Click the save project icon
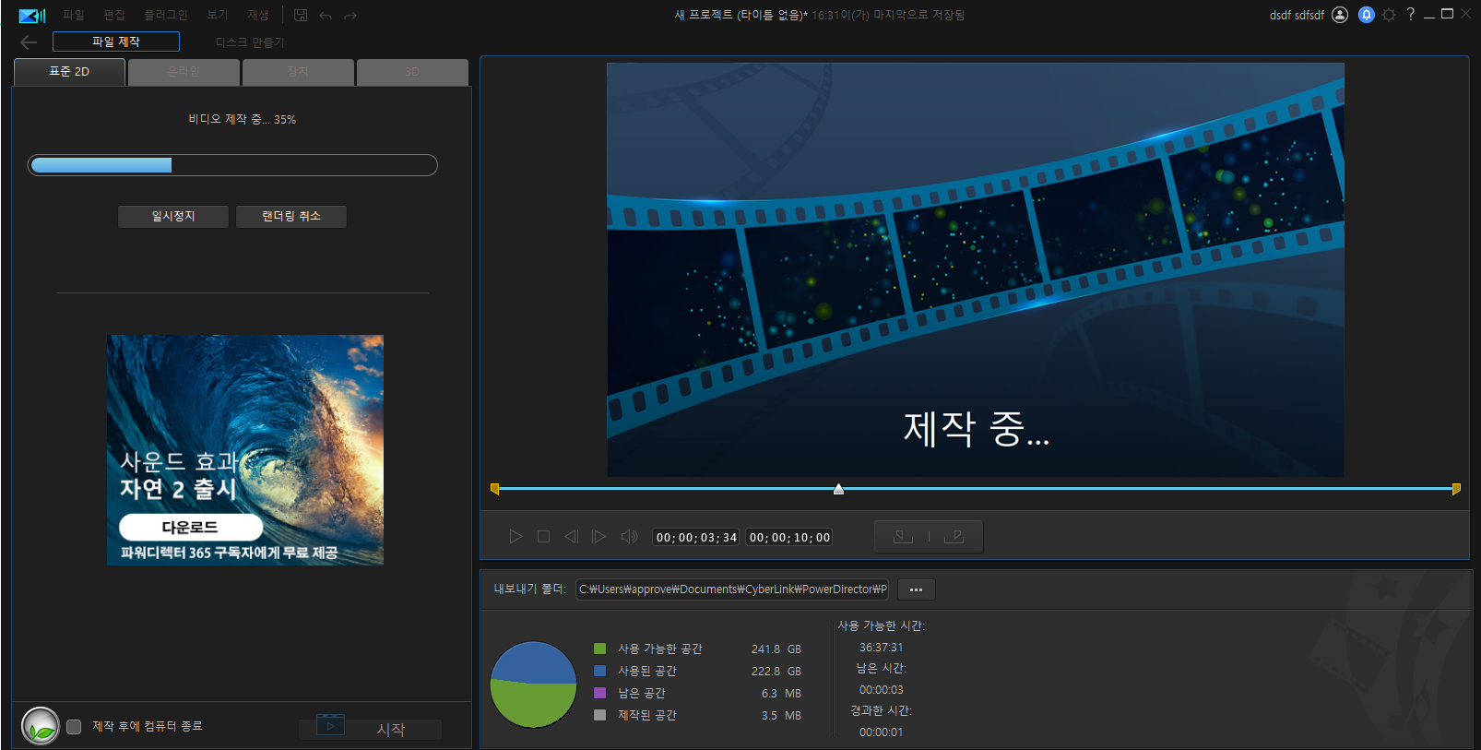 (x=301, y=15)
